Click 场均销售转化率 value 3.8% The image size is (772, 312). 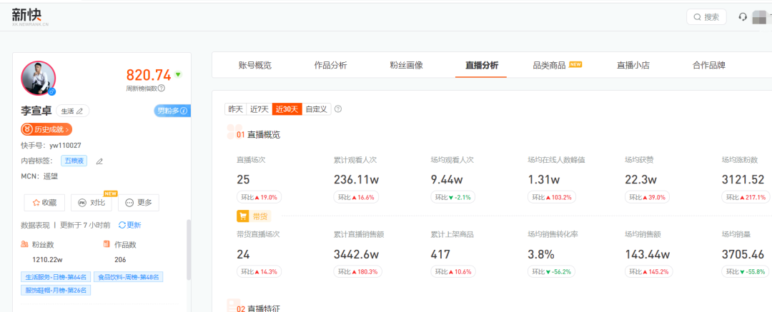[541, 254]
